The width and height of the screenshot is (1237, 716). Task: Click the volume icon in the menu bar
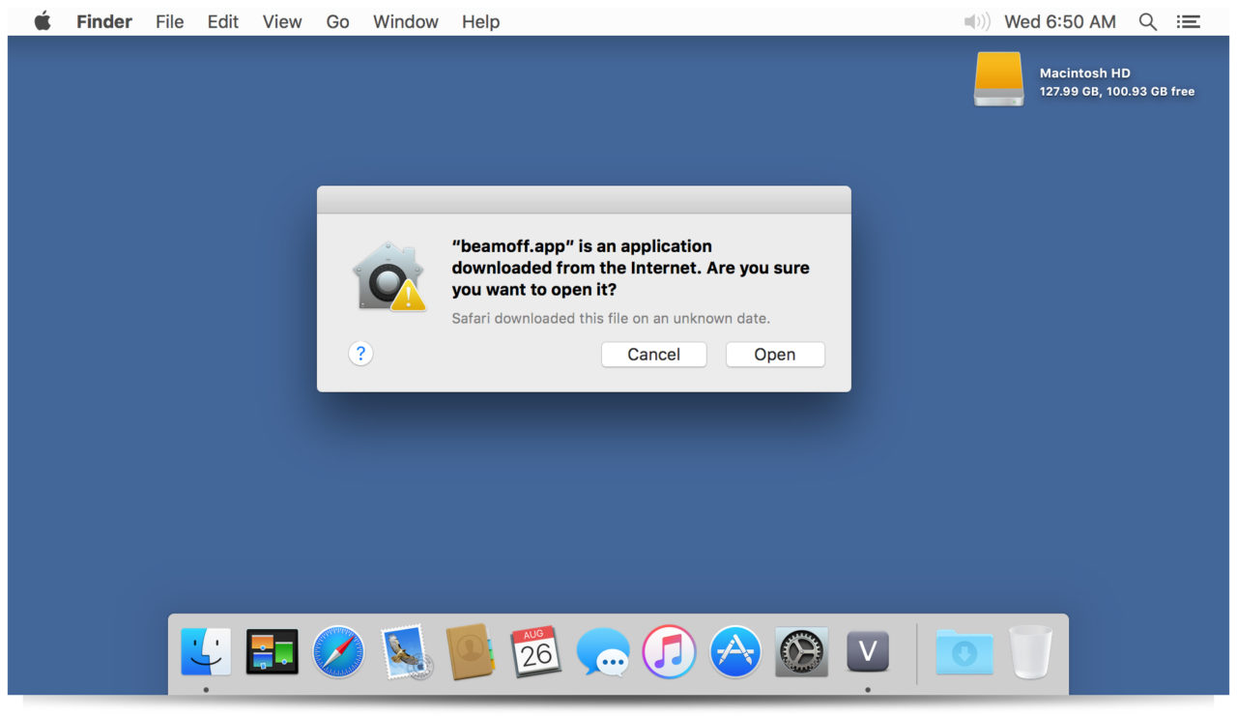click(976, 20)
